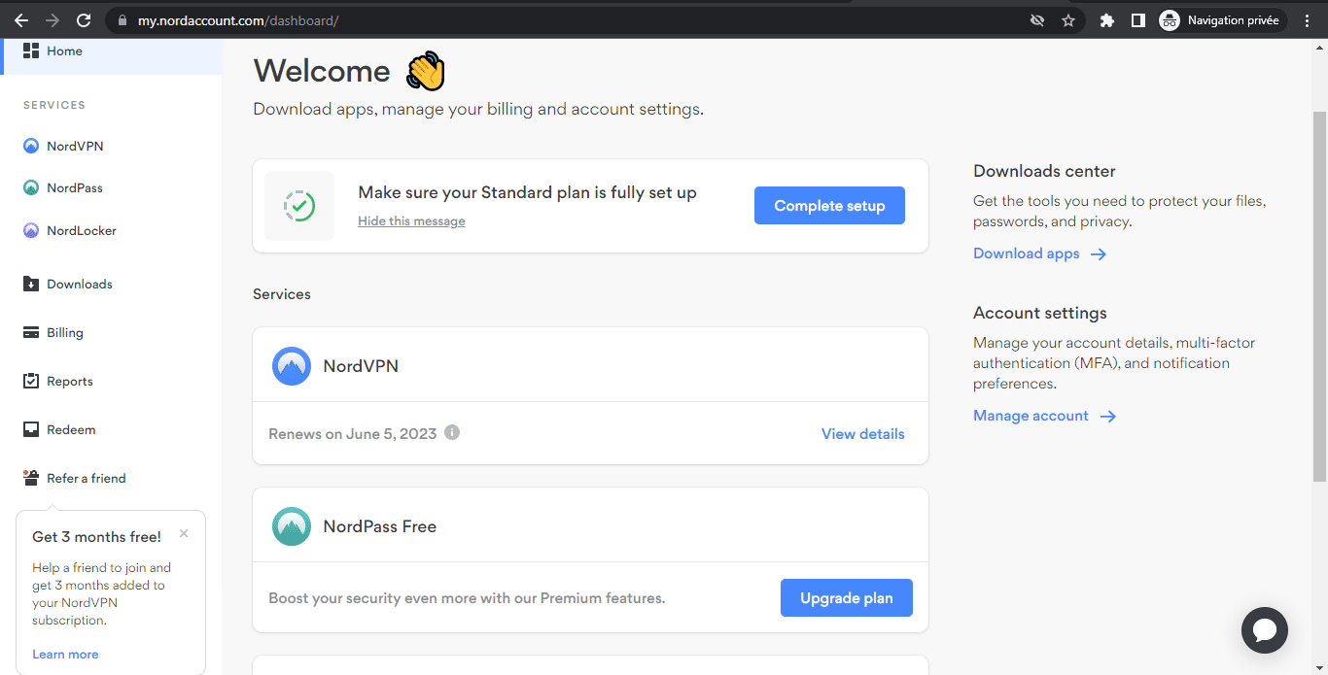Close the Get 3 months free popup
Image resolution: width=1328 pixels, height=675 pixels.
184,533
